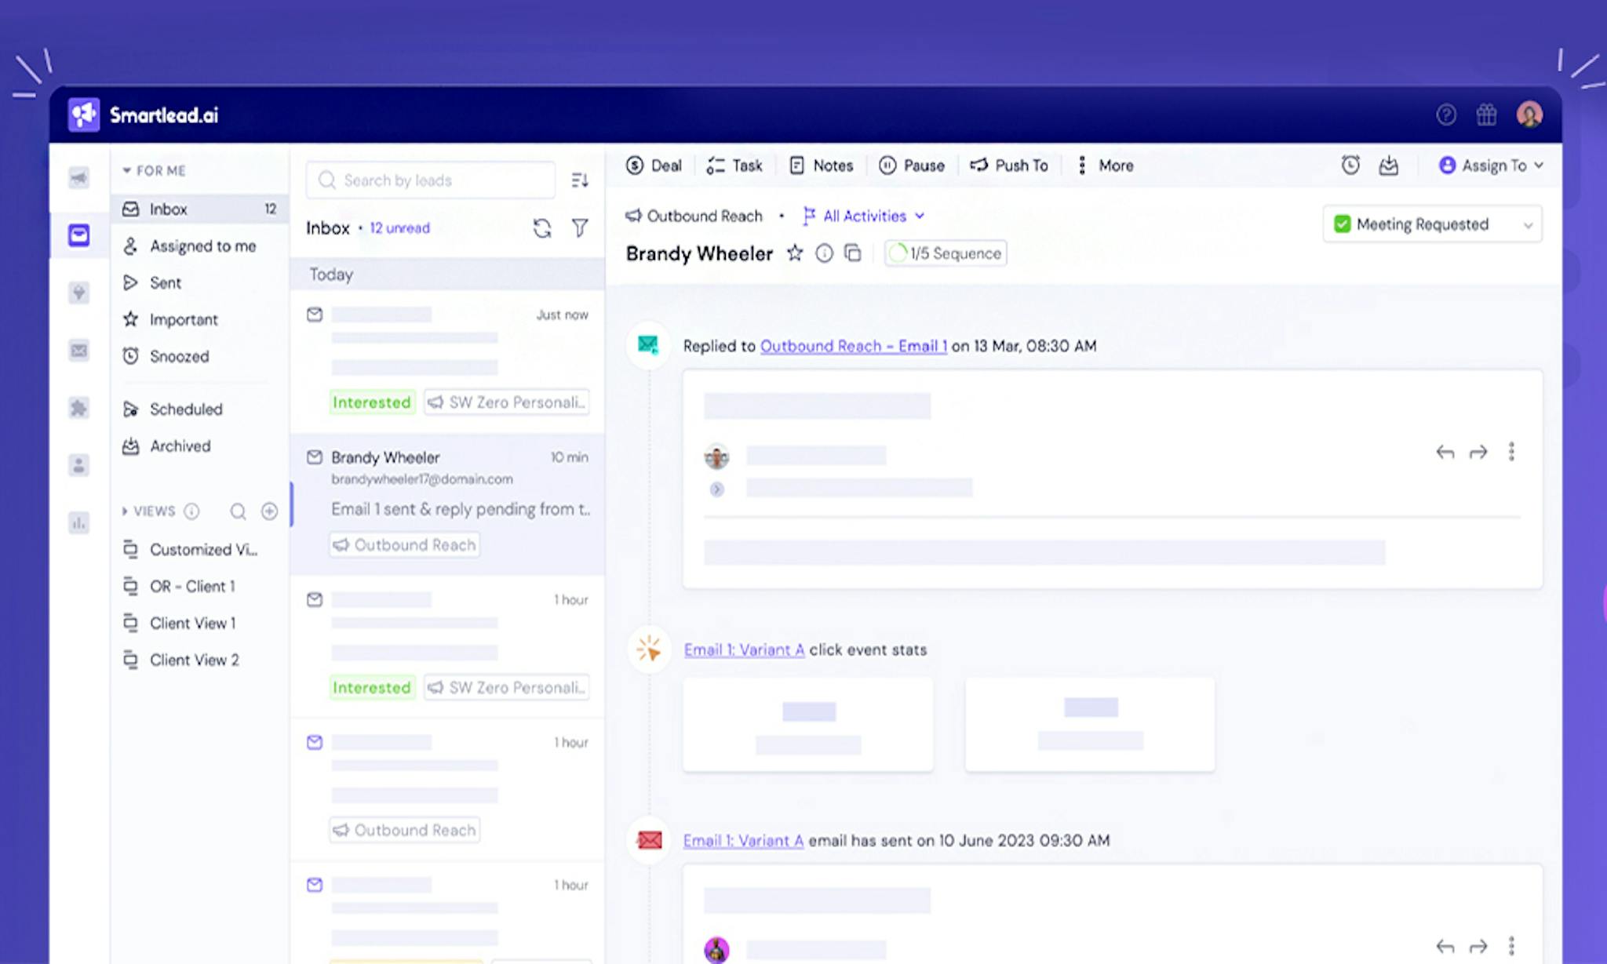This screenshot has width=1607, height=964.
Task: Open the Outbound Reach – Email 1 link
Action: coord(854,346)
